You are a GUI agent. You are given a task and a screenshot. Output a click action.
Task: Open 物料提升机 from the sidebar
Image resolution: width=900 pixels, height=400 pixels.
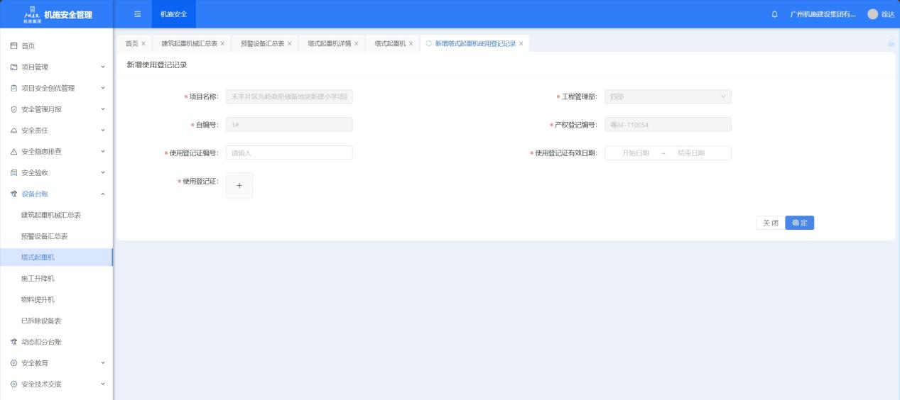pos(38,299)
